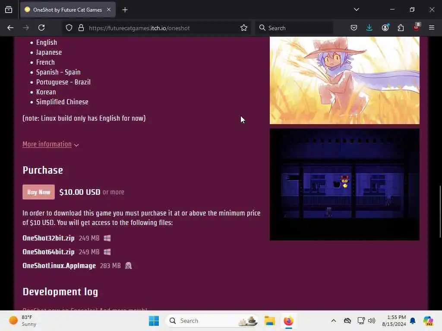442x331 pixels.
Task: Click Windows icon beside OneShot64bit.zip
Action: [107, 252]
